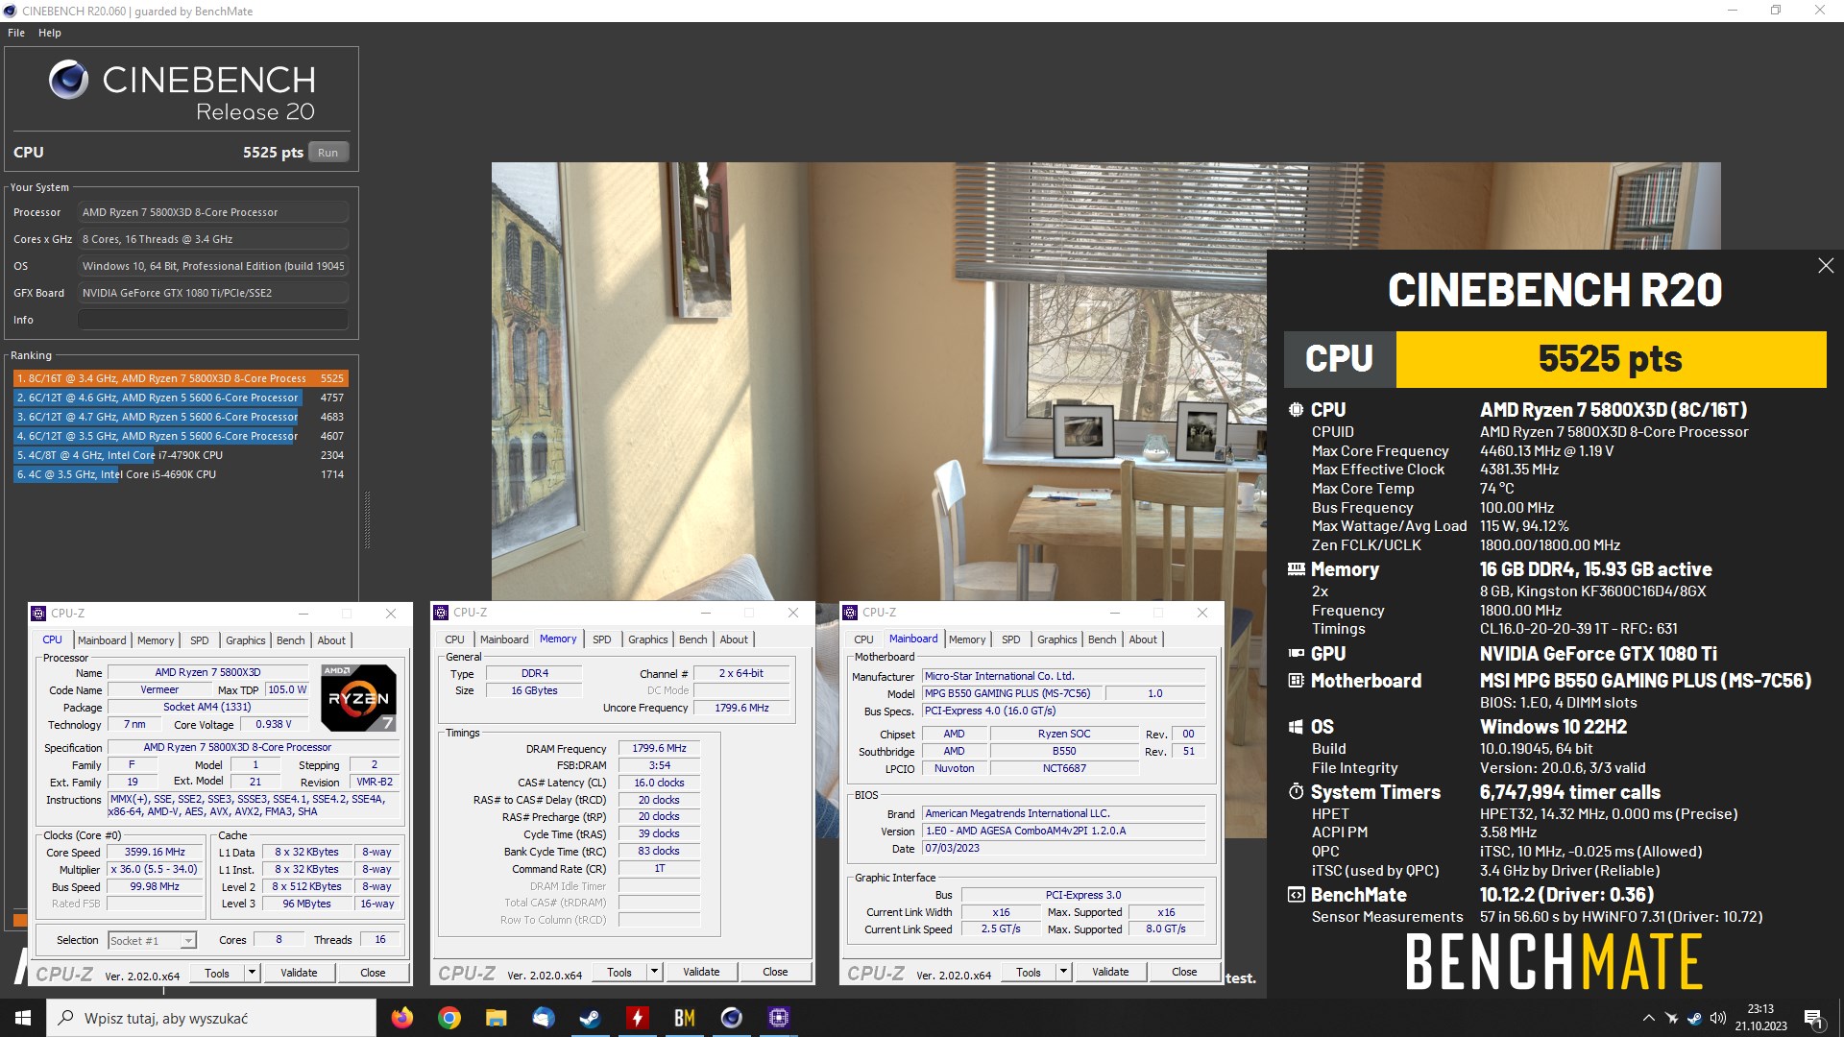This screenshot has height=1037, width=1844.
Task: Open the Help menu in Cinebench
Action: tap(50, 33)
